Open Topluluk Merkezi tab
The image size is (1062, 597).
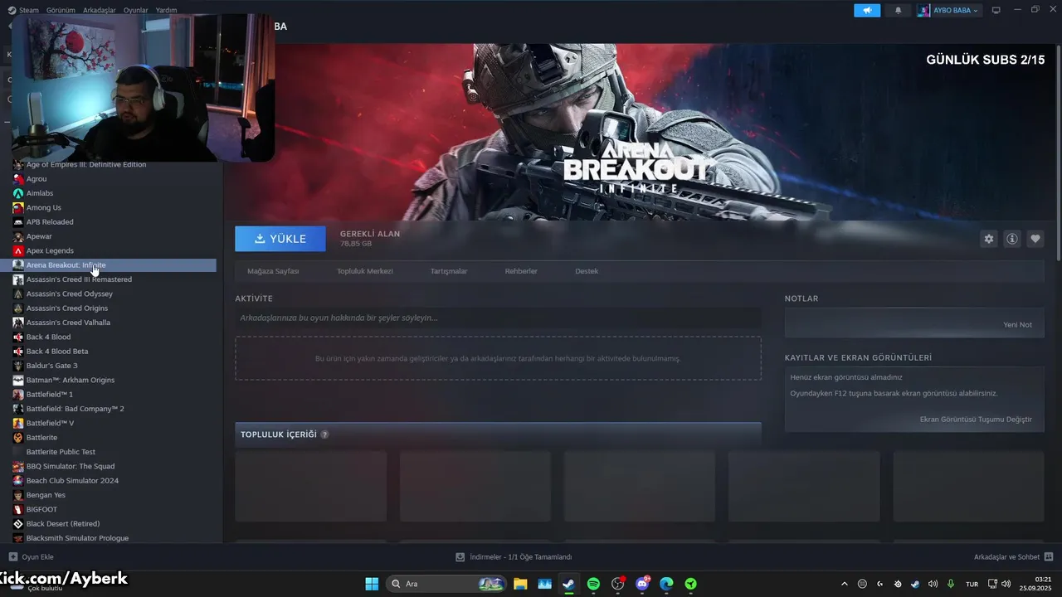pos(365,271)
